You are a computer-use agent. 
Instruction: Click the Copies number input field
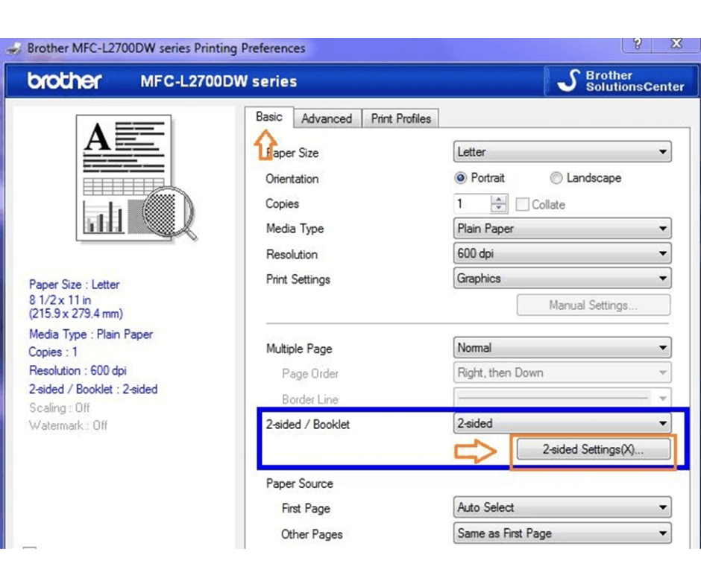pos(471,204)
